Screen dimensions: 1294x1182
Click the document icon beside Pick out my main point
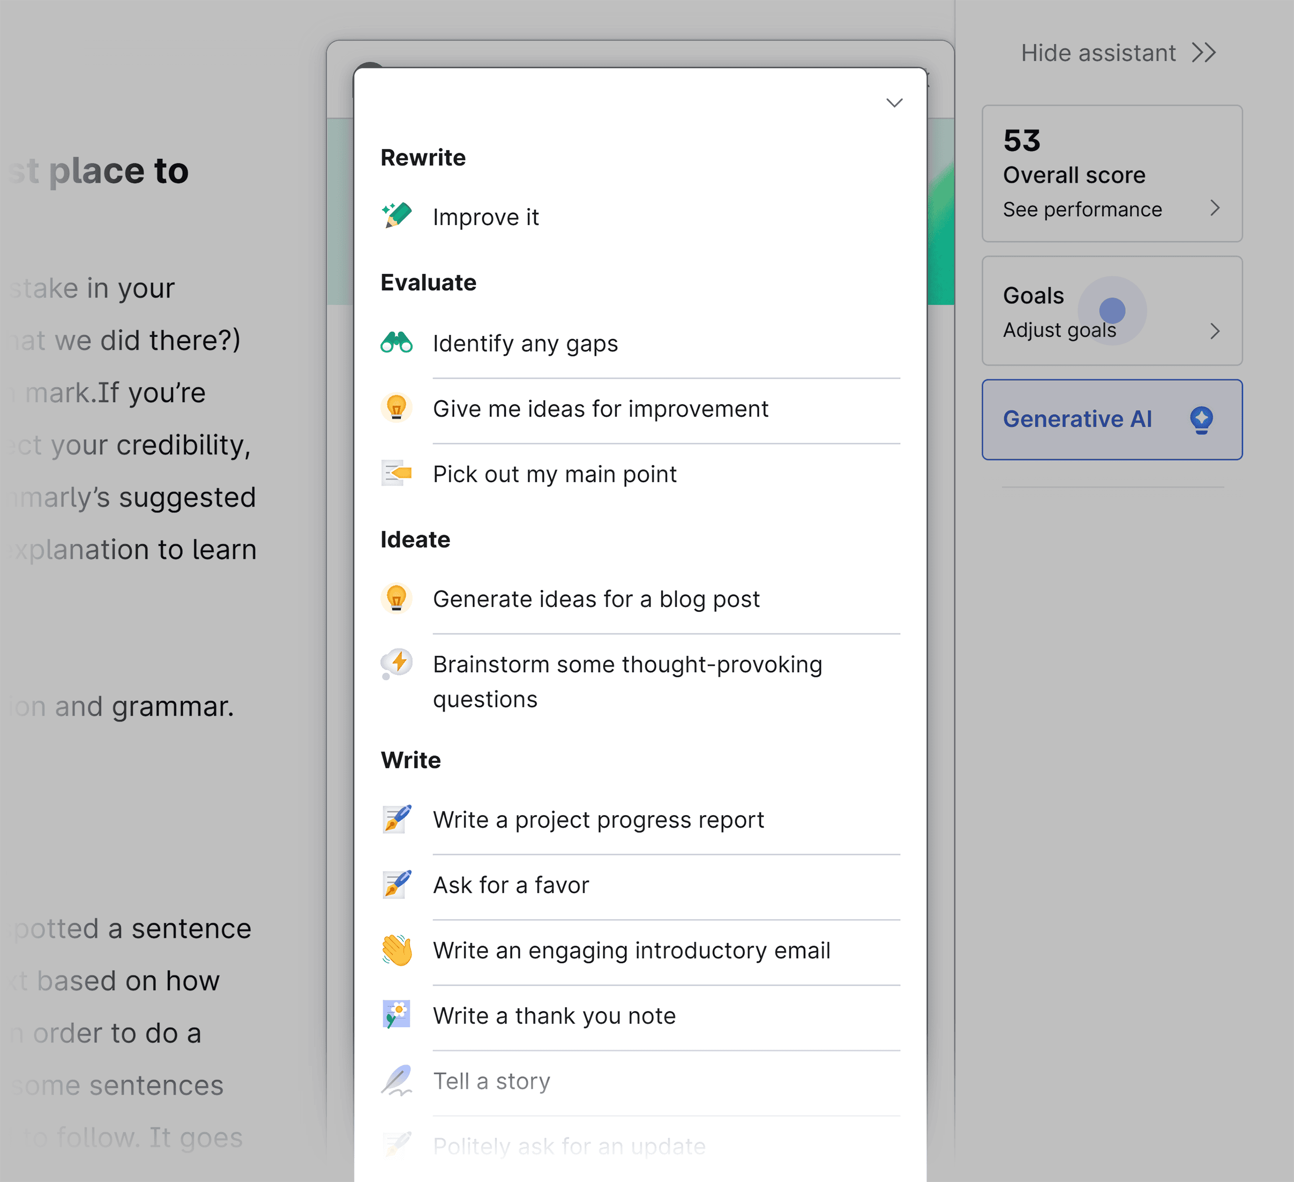tap(396, 474)
